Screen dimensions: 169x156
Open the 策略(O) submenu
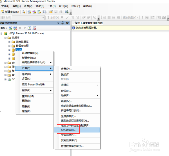[34, 74]
